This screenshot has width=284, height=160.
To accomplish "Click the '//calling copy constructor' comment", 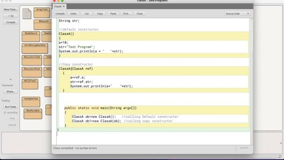I will point(148,121).
